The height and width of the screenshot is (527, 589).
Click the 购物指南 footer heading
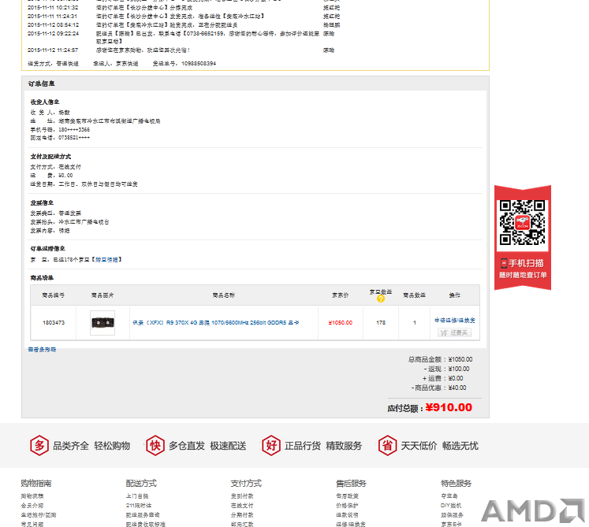click(x=36, y=483)
